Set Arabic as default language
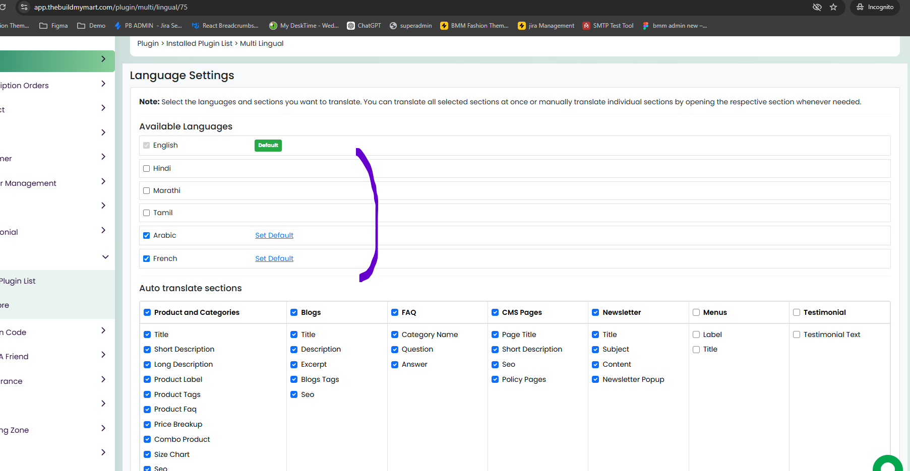910x471 pixels. point(274,235)
